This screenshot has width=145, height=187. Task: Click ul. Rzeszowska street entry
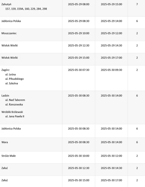(x=14, y=104)
